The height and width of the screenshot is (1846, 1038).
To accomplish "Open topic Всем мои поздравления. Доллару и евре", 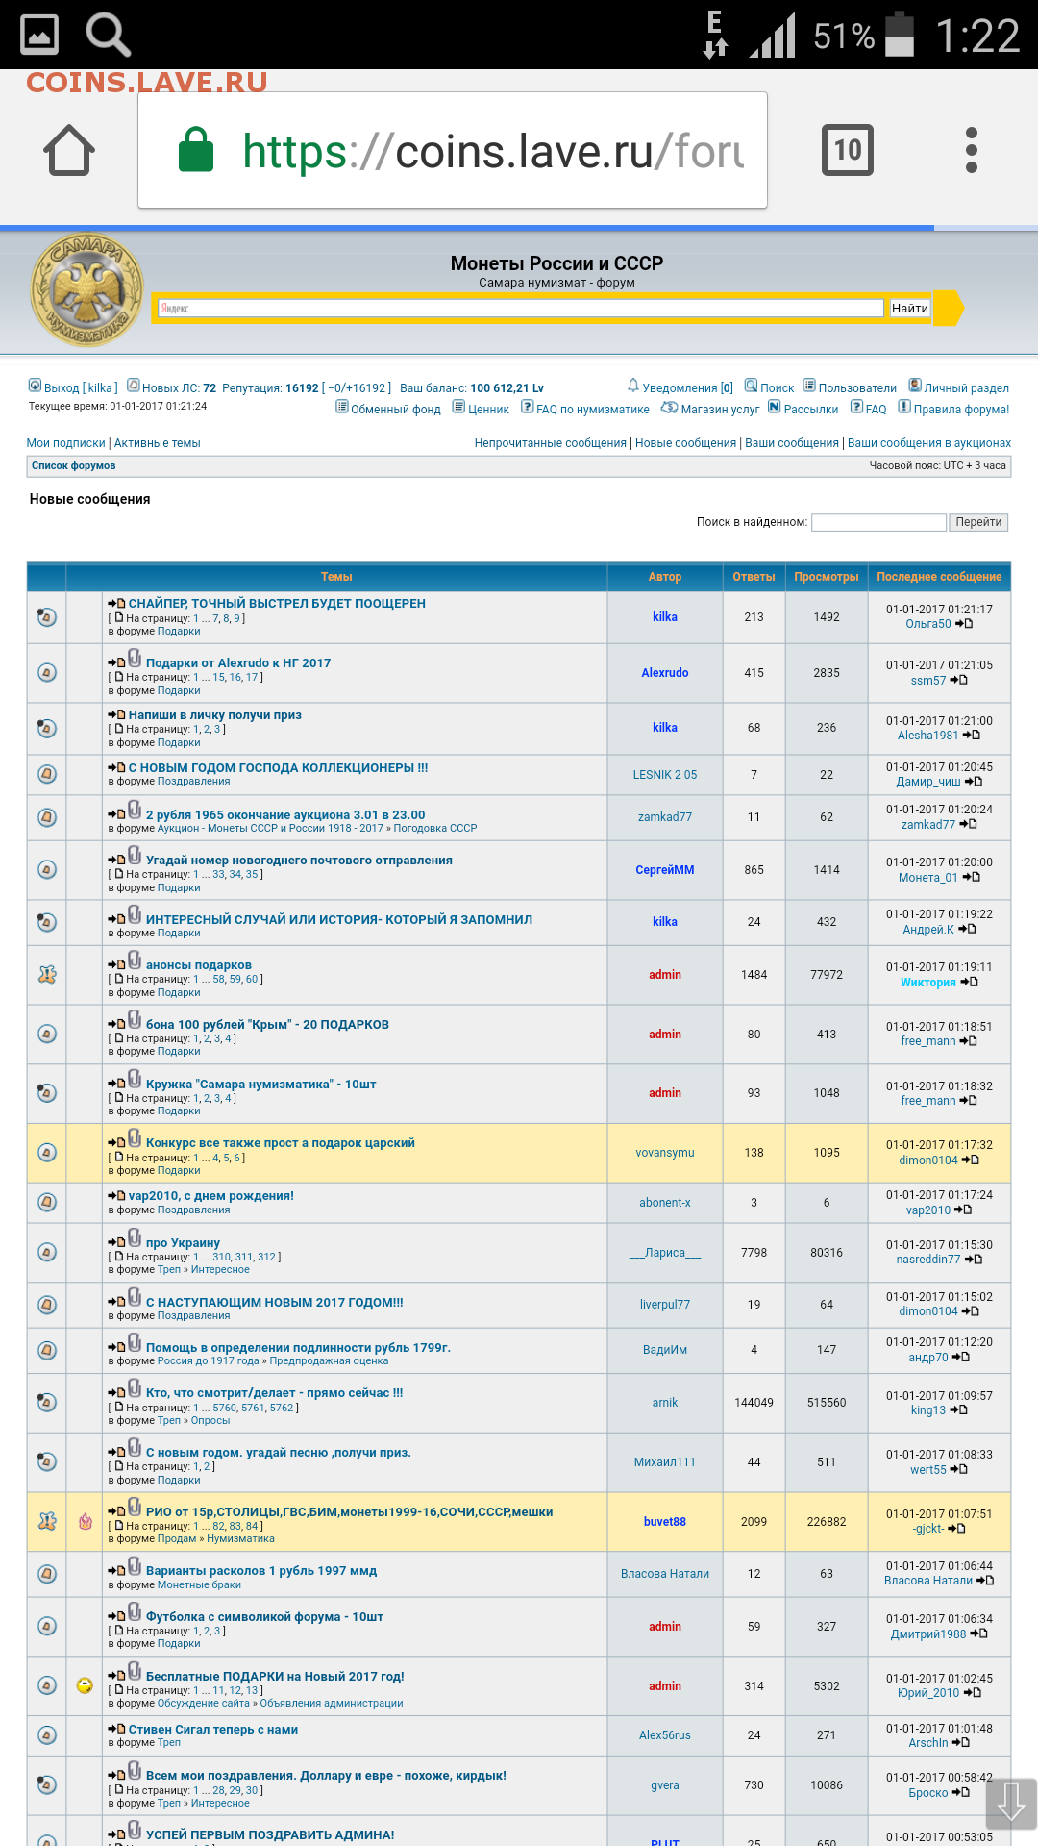I will click(x=326, y=1776).
